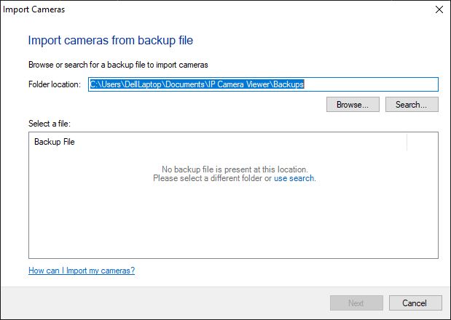Click the 'Browse or search for a backup file' text
Viewport: 451px width, 320px height.
tap(118, 65)
